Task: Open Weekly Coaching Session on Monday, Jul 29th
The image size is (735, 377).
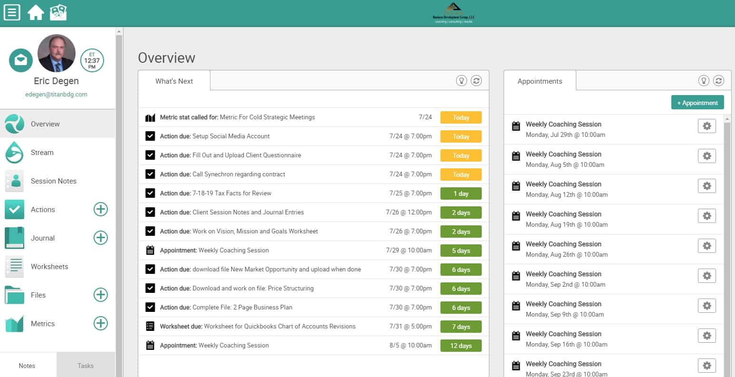Action: pyautogui.click(x=563, y=124)
